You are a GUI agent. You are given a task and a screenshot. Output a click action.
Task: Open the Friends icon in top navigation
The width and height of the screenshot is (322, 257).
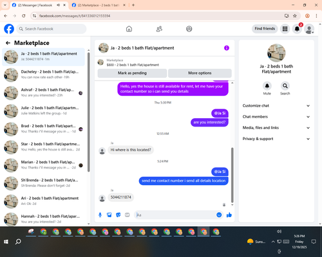[x=159, y=29]
